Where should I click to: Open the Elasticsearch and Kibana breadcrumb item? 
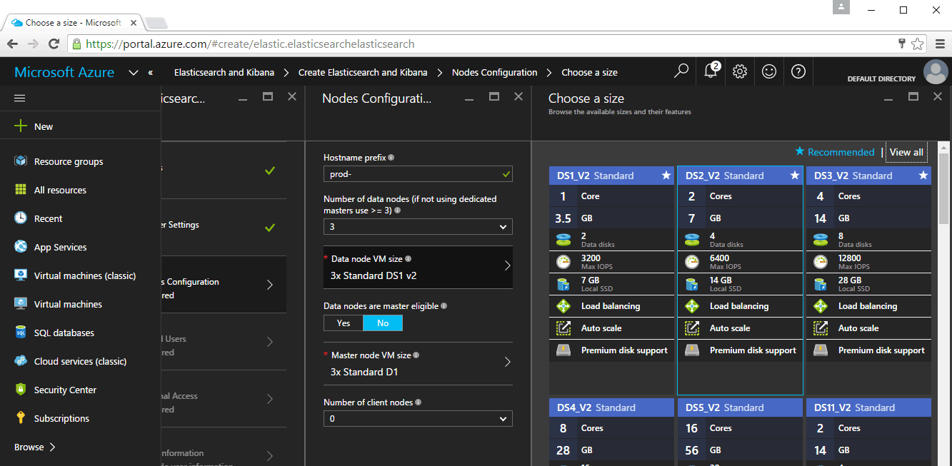pyautogui.click(x=224, y=71)
